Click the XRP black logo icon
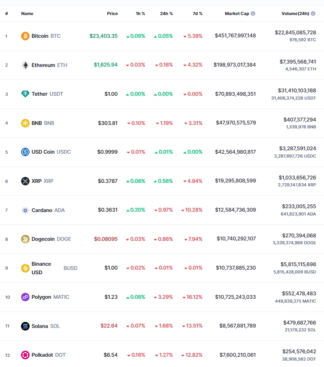 (25, 181)
